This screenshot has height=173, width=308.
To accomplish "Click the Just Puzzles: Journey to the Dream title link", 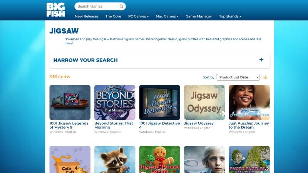I will point(249,125).
